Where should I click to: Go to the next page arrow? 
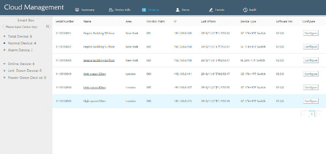point(319,114)
